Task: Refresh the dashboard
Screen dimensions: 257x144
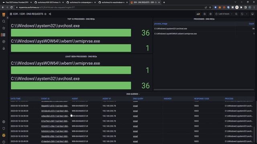Action: (242, 14)
